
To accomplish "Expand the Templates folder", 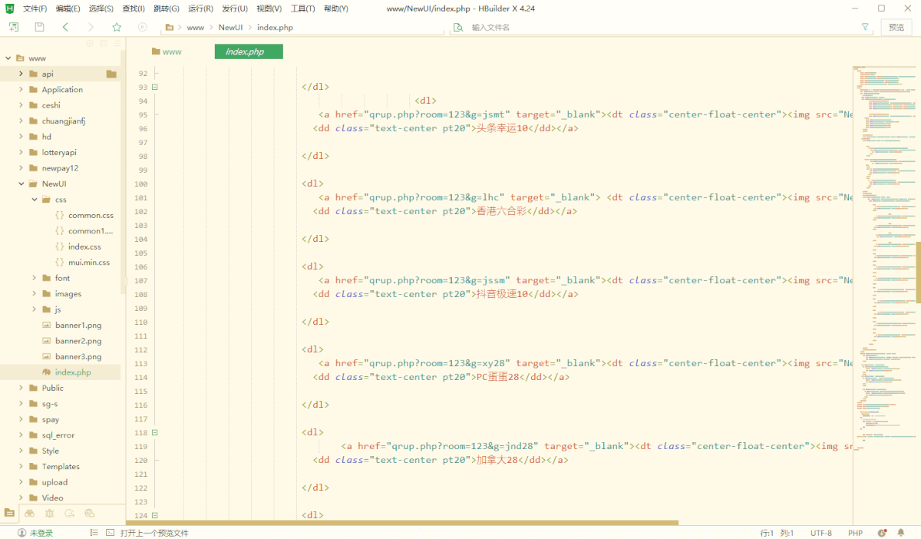I will pyautogui.click(x=21, y=467).
